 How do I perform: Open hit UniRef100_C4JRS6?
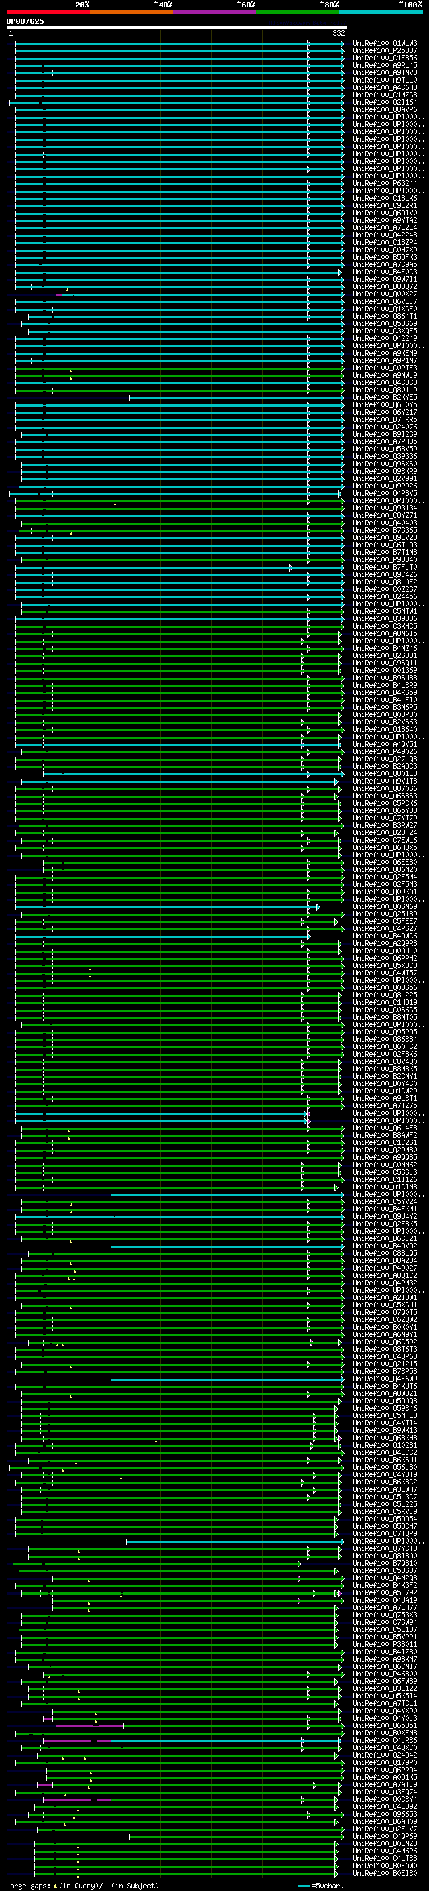[x=385, y=1740]
